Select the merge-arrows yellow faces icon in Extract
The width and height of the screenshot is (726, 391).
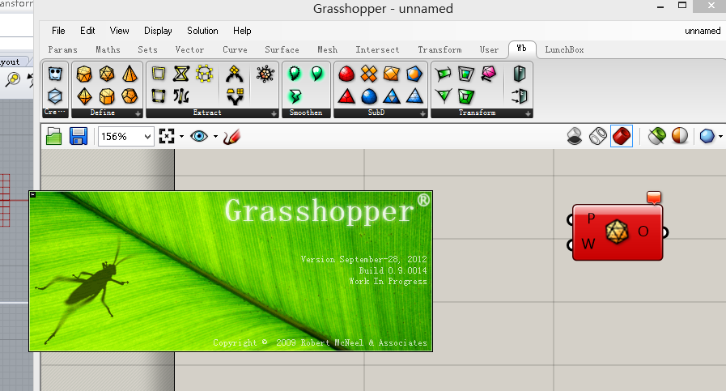click(x=235, y=74)
